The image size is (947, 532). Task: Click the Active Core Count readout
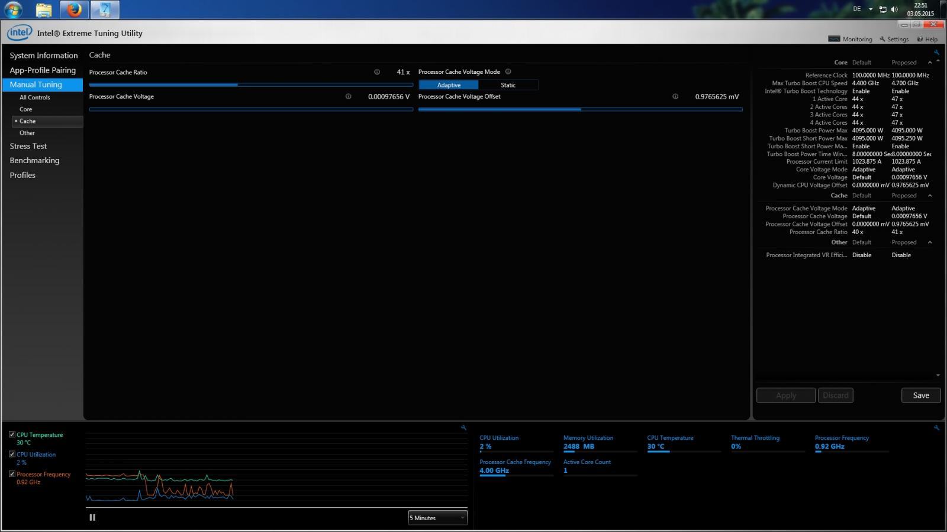(x=600, y=467)
